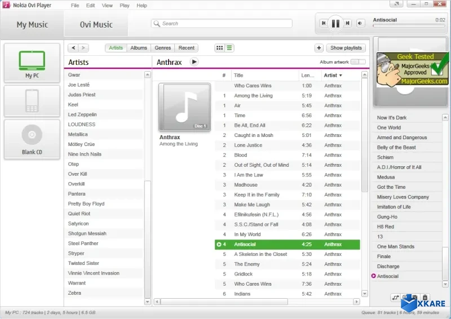Open the File menu

[75, 6]
